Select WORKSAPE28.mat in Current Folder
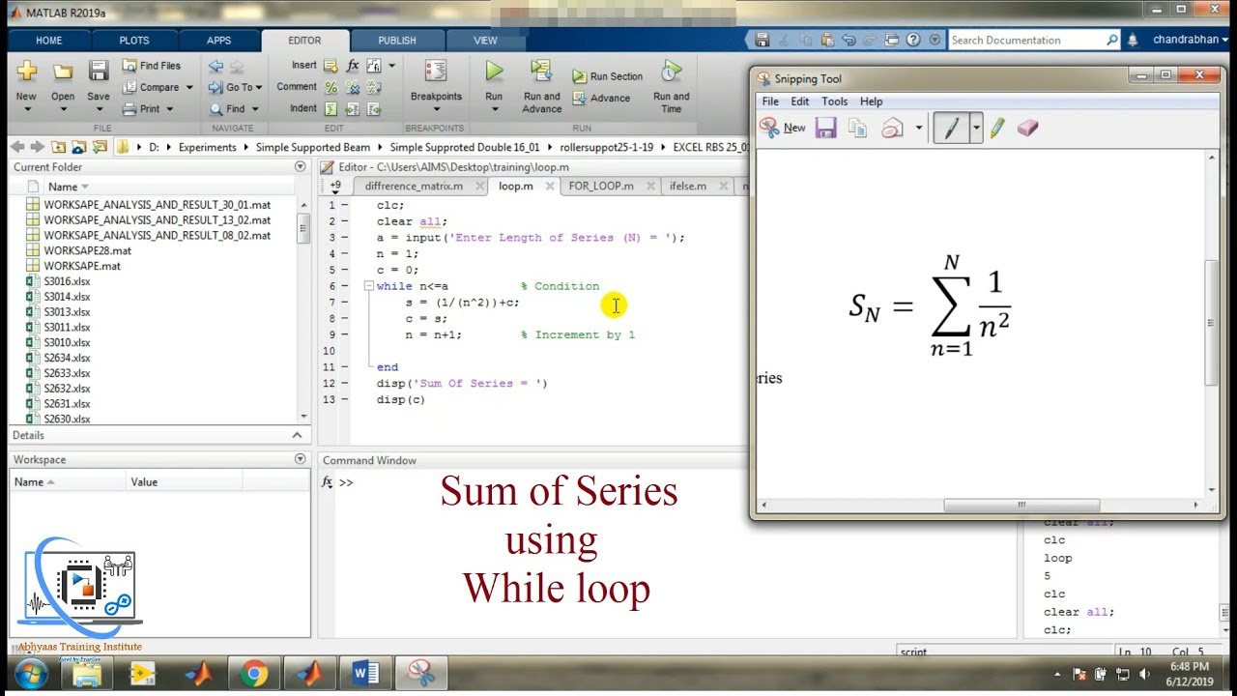This screenshot has height=696, width=1237. [x=87, y=250]
